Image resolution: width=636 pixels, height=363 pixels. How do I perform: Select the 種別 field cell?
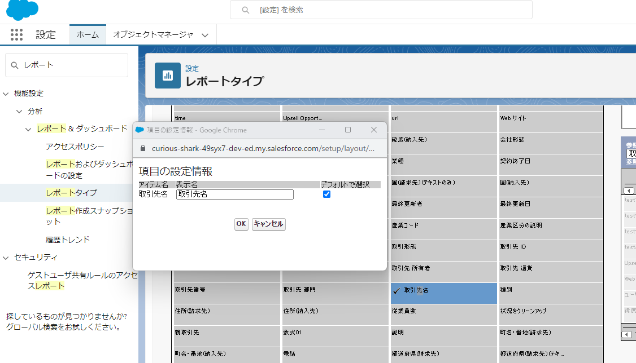coord(550,293)
